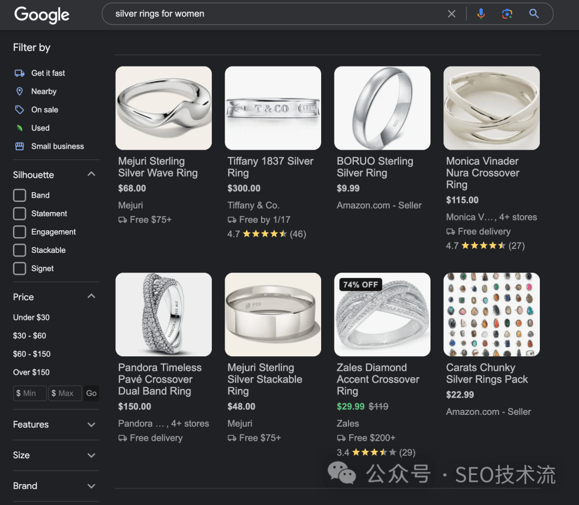Check the Band silhouette checkbox
The height and width of the screenshot is (505, 579).
pos(19,195)
